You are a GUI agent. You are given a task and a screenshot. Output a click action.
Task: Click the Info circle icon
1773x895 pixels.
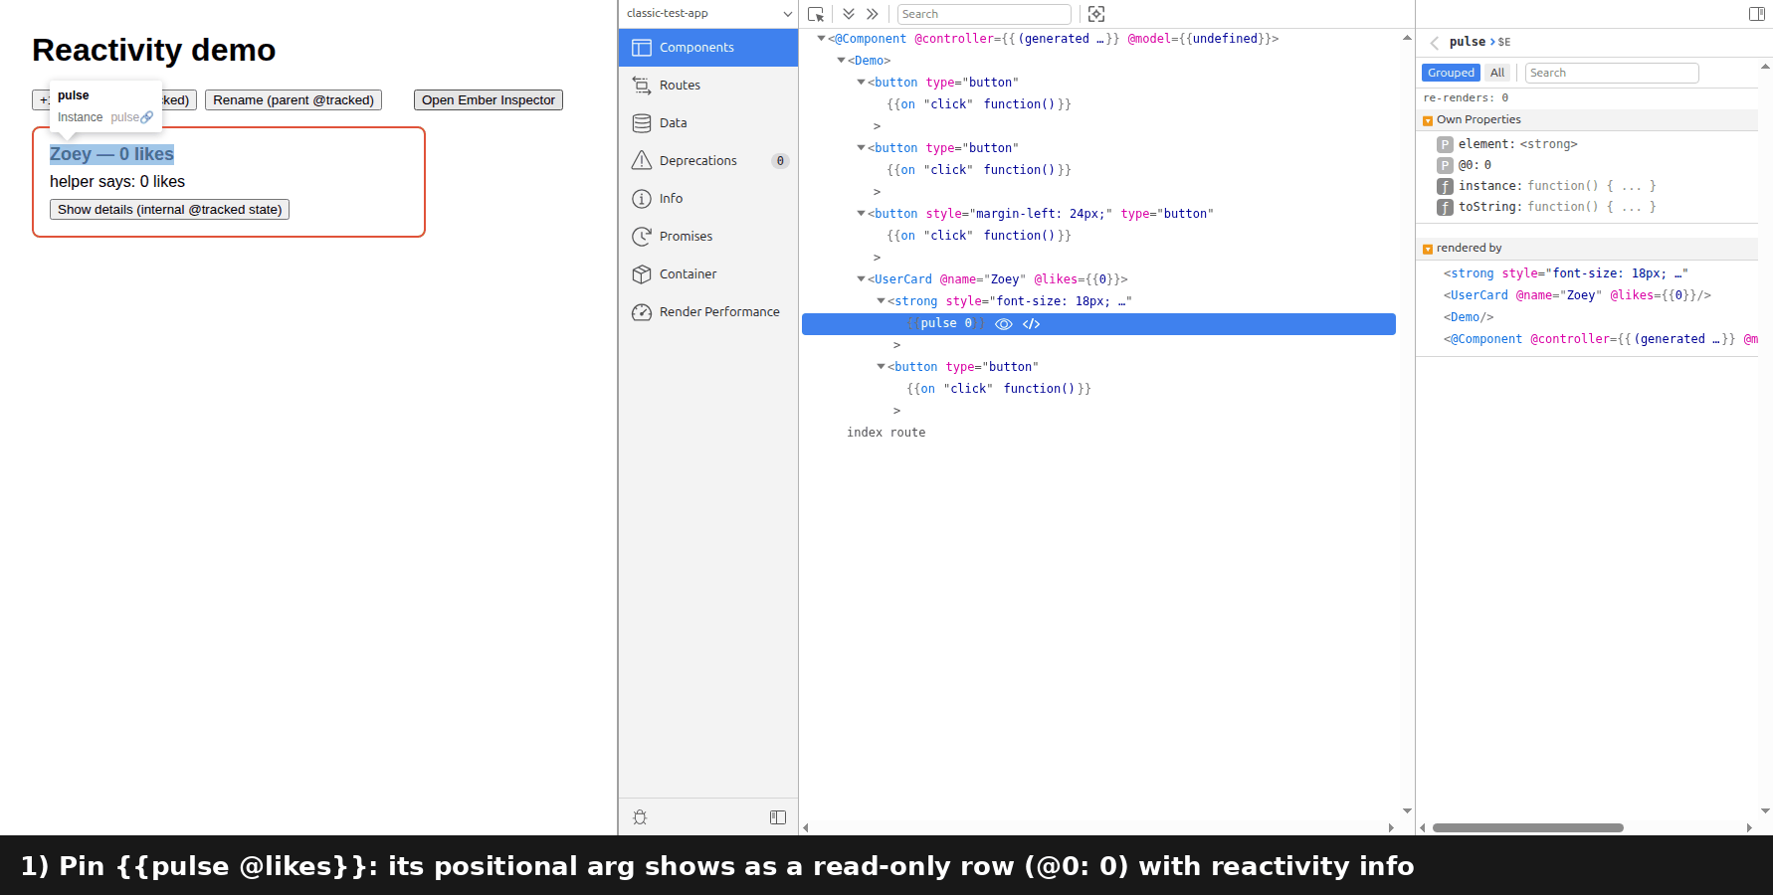642,199
